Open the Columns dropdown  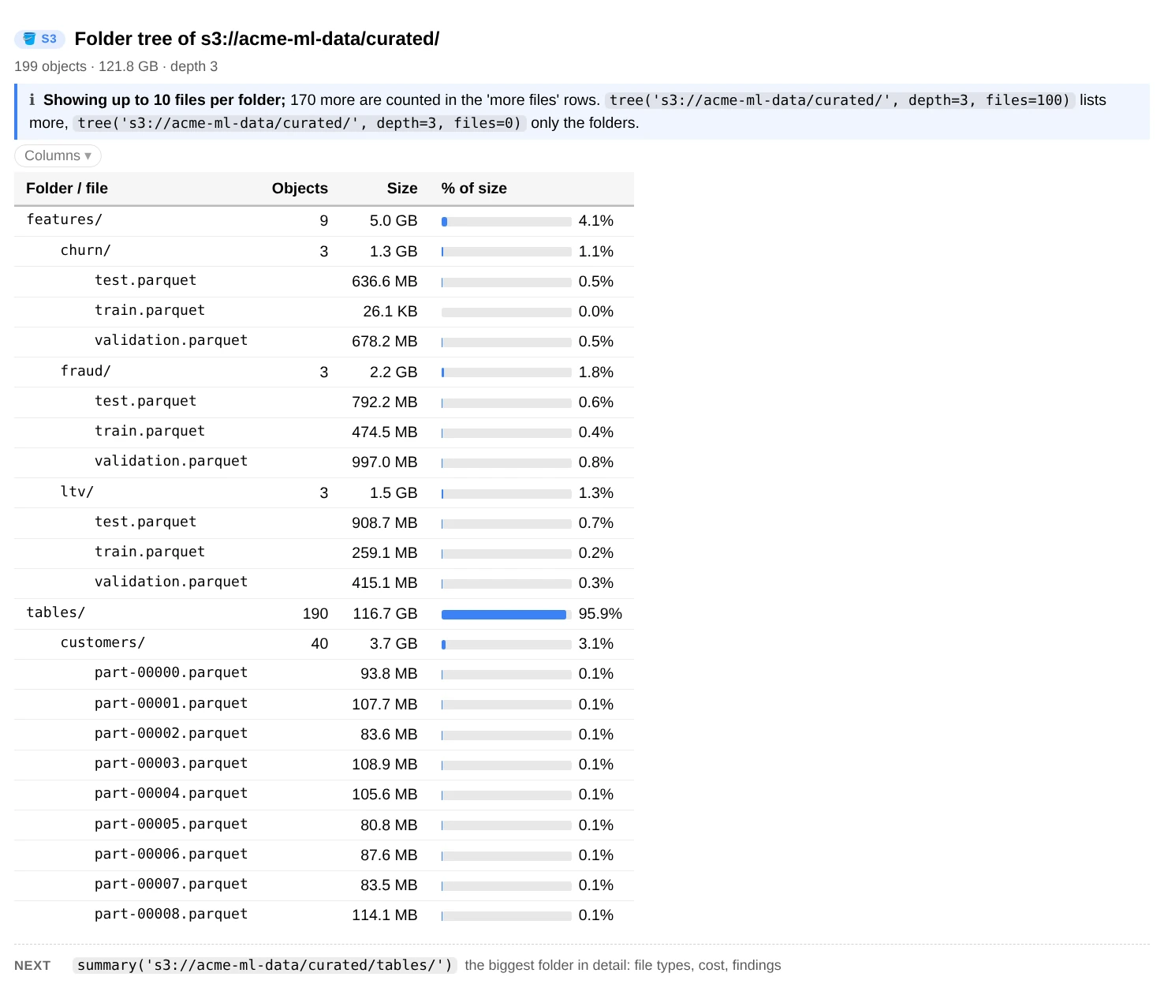(58, 155)
